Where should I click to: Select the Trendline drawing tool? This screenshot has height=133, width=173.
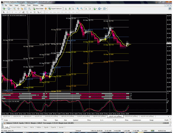pyautogui.click(x=20, y=12)
